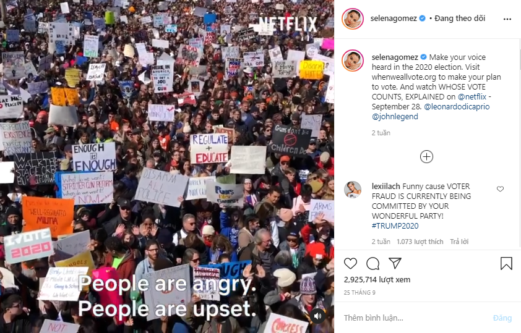
Task: Open the @johnlegend mention link
Action: (x=395, y=116)
